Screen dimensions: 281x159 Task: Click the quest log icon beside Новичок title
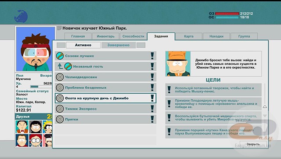59,28
